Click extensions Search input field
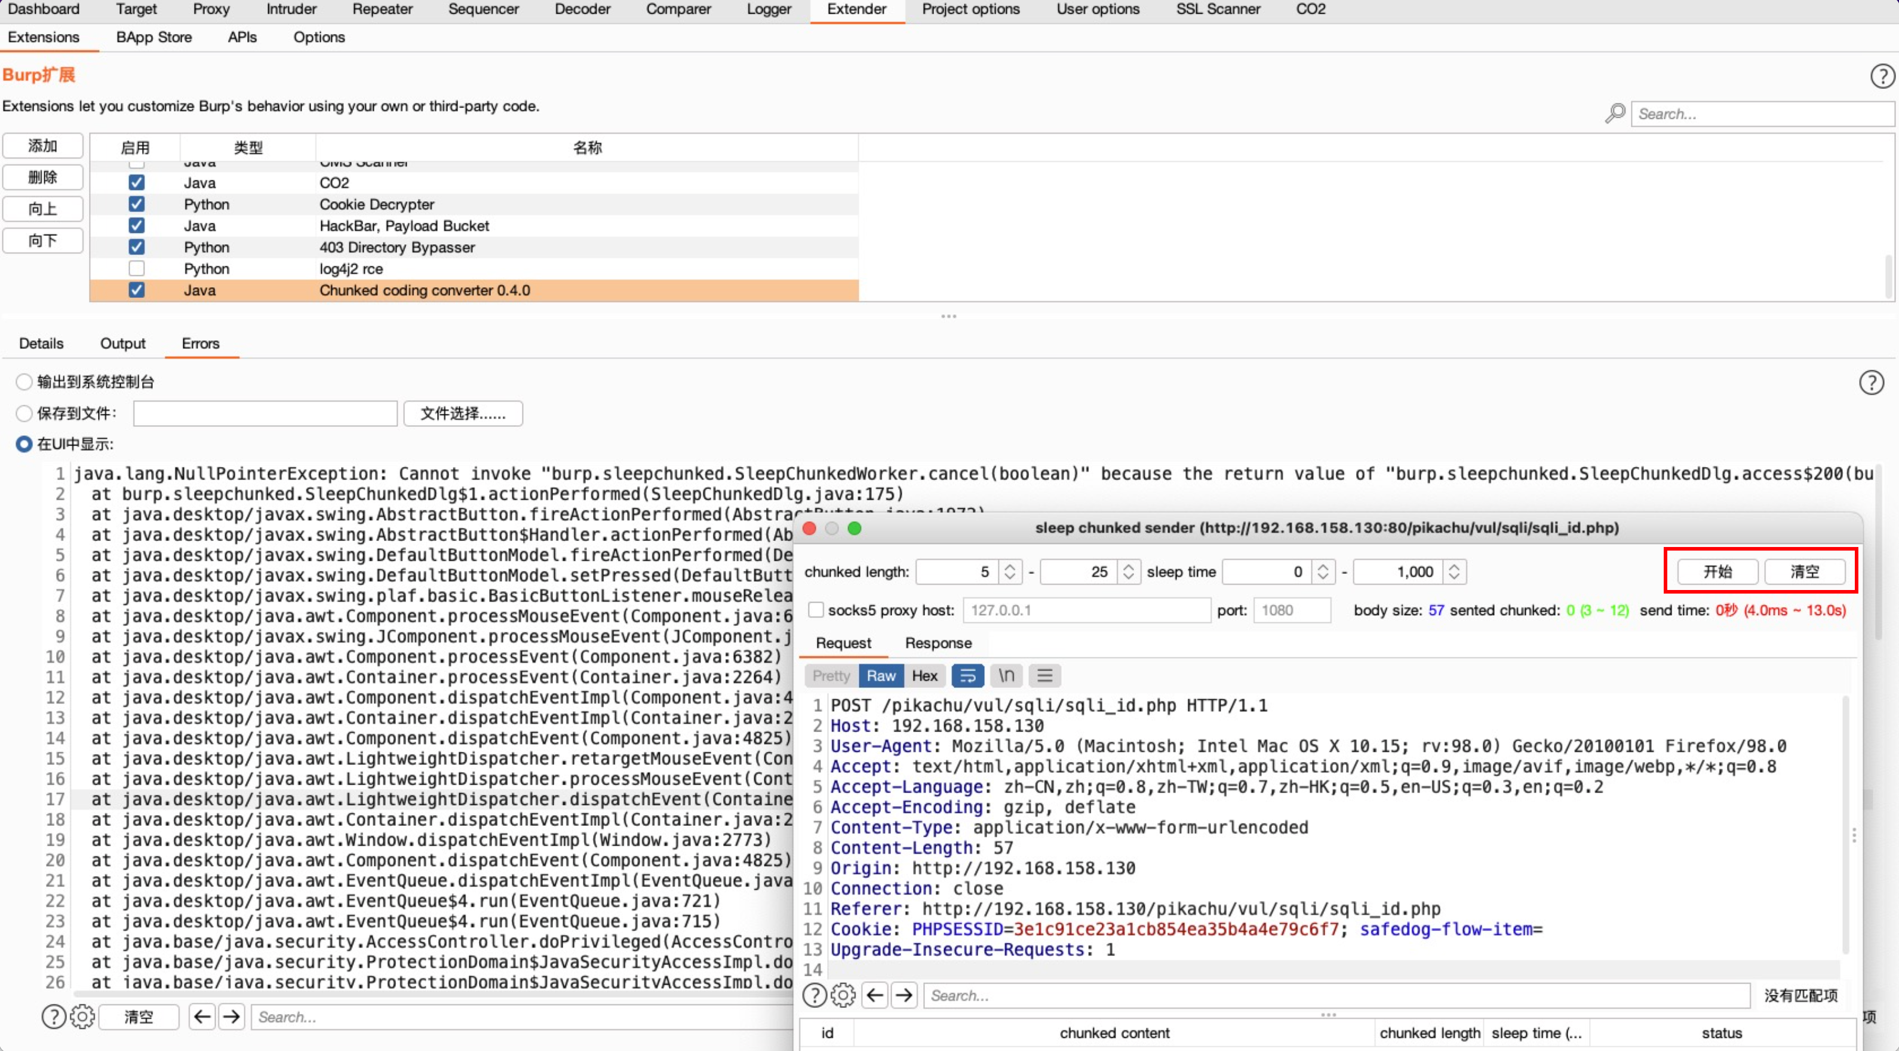 1762,113
